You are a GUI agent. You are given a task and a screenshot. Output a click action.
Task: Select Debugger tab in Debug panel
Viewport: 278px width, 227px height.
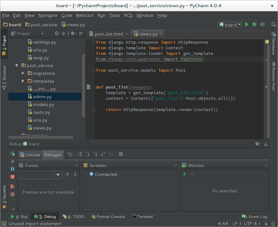coord(53,155)
